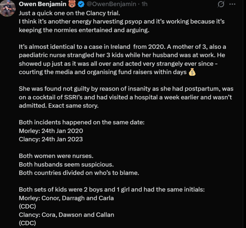Open the Grok explain-post icon
The image size is (246, 228).
(x=221, y=4)
